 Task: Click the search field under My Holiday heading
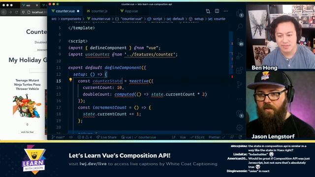38,70
